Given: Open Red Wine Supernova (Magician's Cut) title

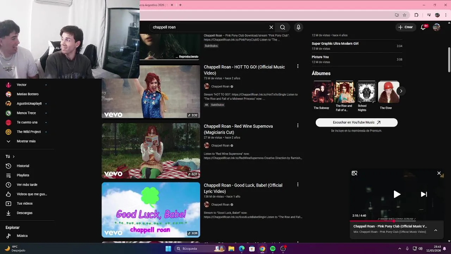Looking at the screenshot, I should [238, 129].
